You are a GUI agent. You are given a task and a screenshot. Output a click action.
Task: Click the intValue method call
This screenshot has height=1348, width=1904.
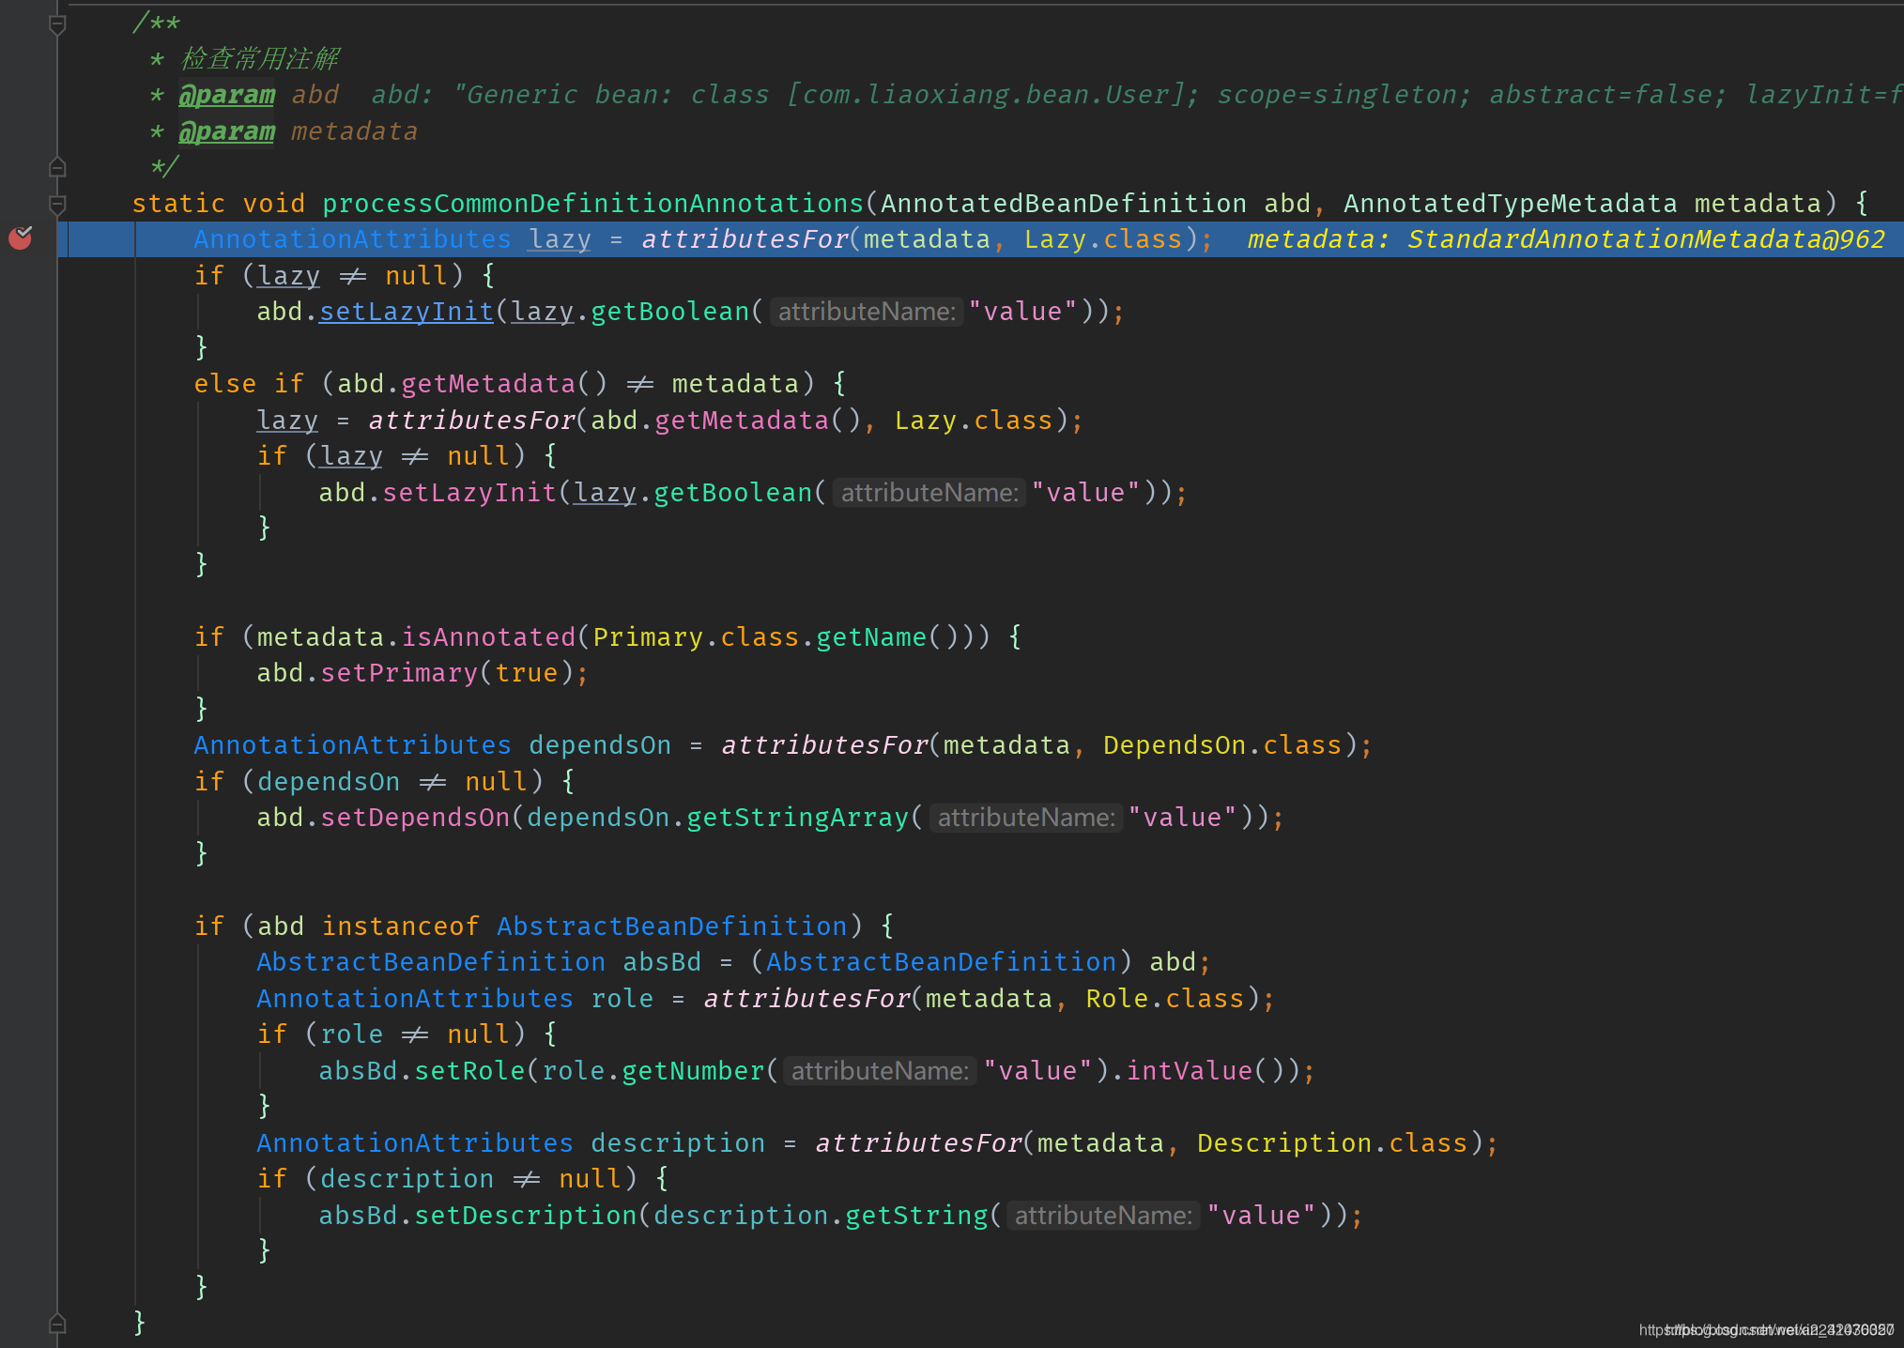[1190, 1071]
